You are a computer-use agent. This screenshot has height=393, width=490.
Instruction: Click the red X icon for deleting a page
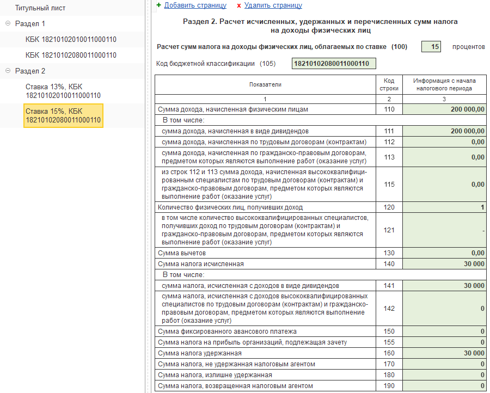(239, 5)
